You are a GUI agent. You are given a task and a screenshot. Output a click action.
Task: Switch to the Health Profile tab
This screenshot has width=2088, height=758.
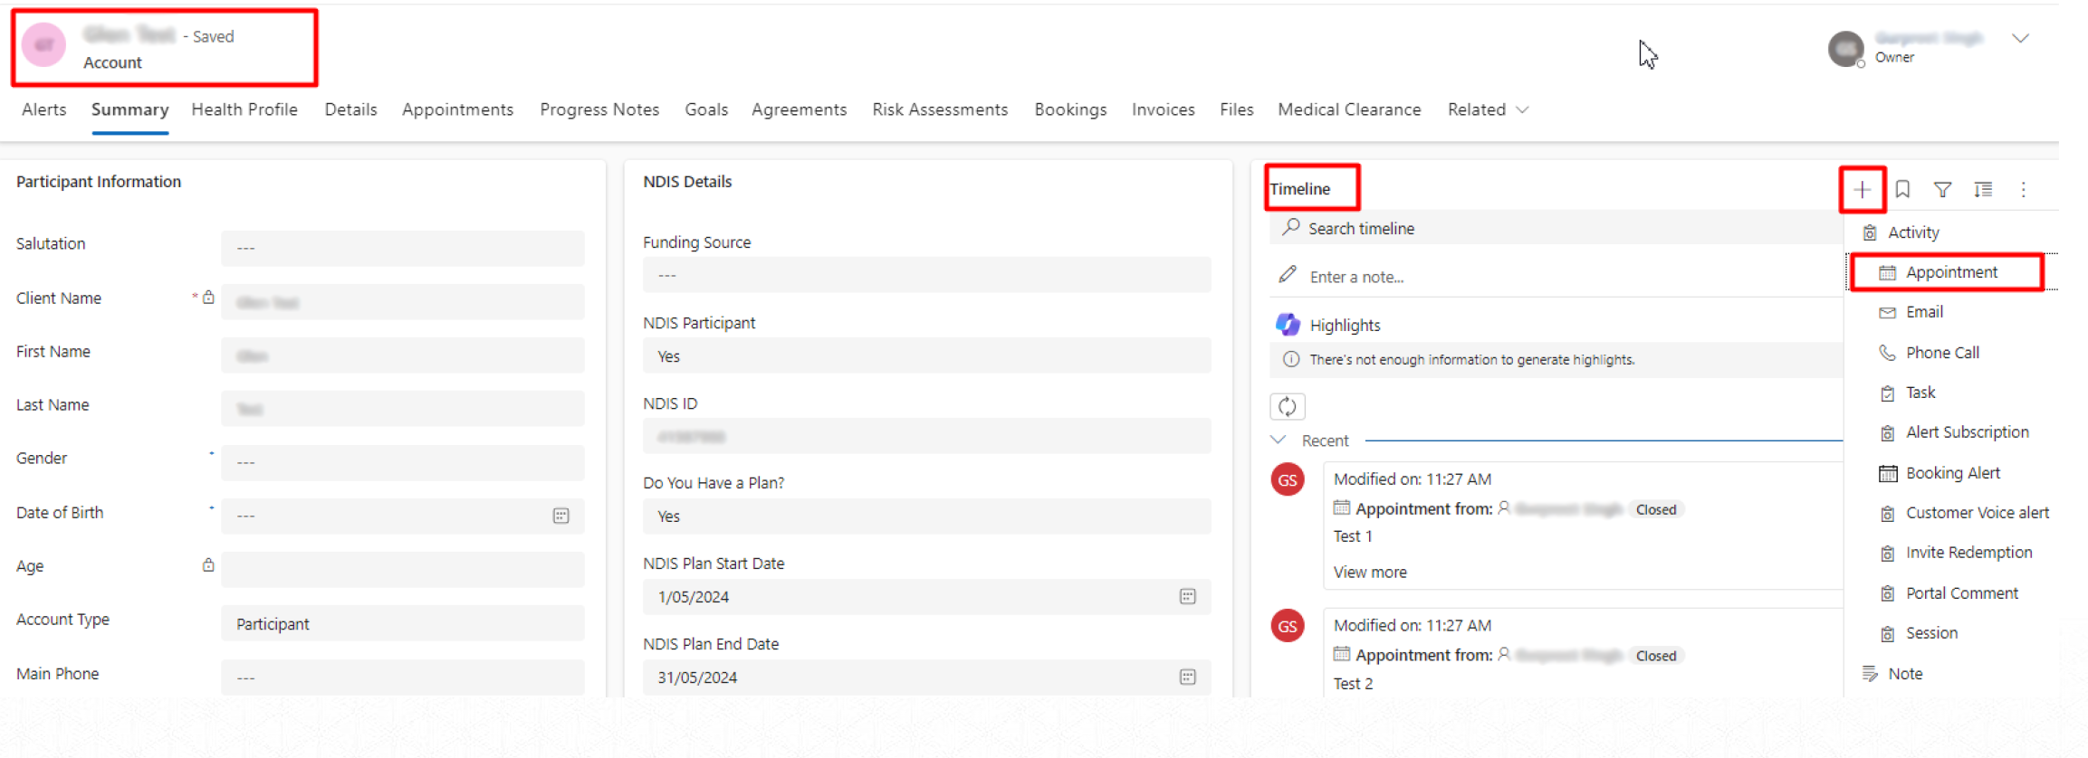pos(244,109)
